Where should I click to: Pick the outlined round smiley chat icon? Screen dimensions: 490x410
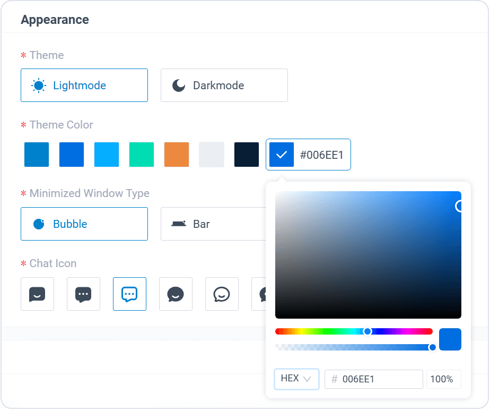[222, 294]
